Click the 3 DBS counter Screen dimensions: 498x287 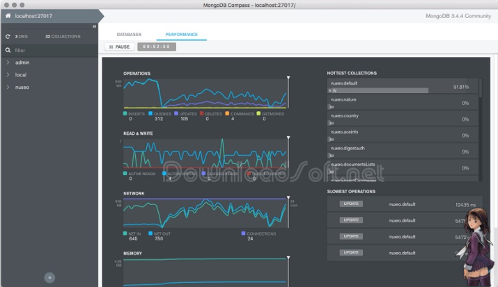22,37
